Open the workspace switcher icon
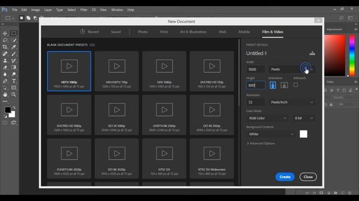The width and height of the screenshot is (359, 201). [350, 18]
